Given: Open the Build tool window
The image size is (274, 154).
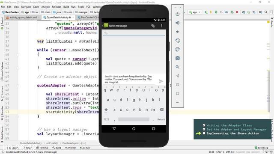Looking at the screenshot, I should tap(57, 148).
